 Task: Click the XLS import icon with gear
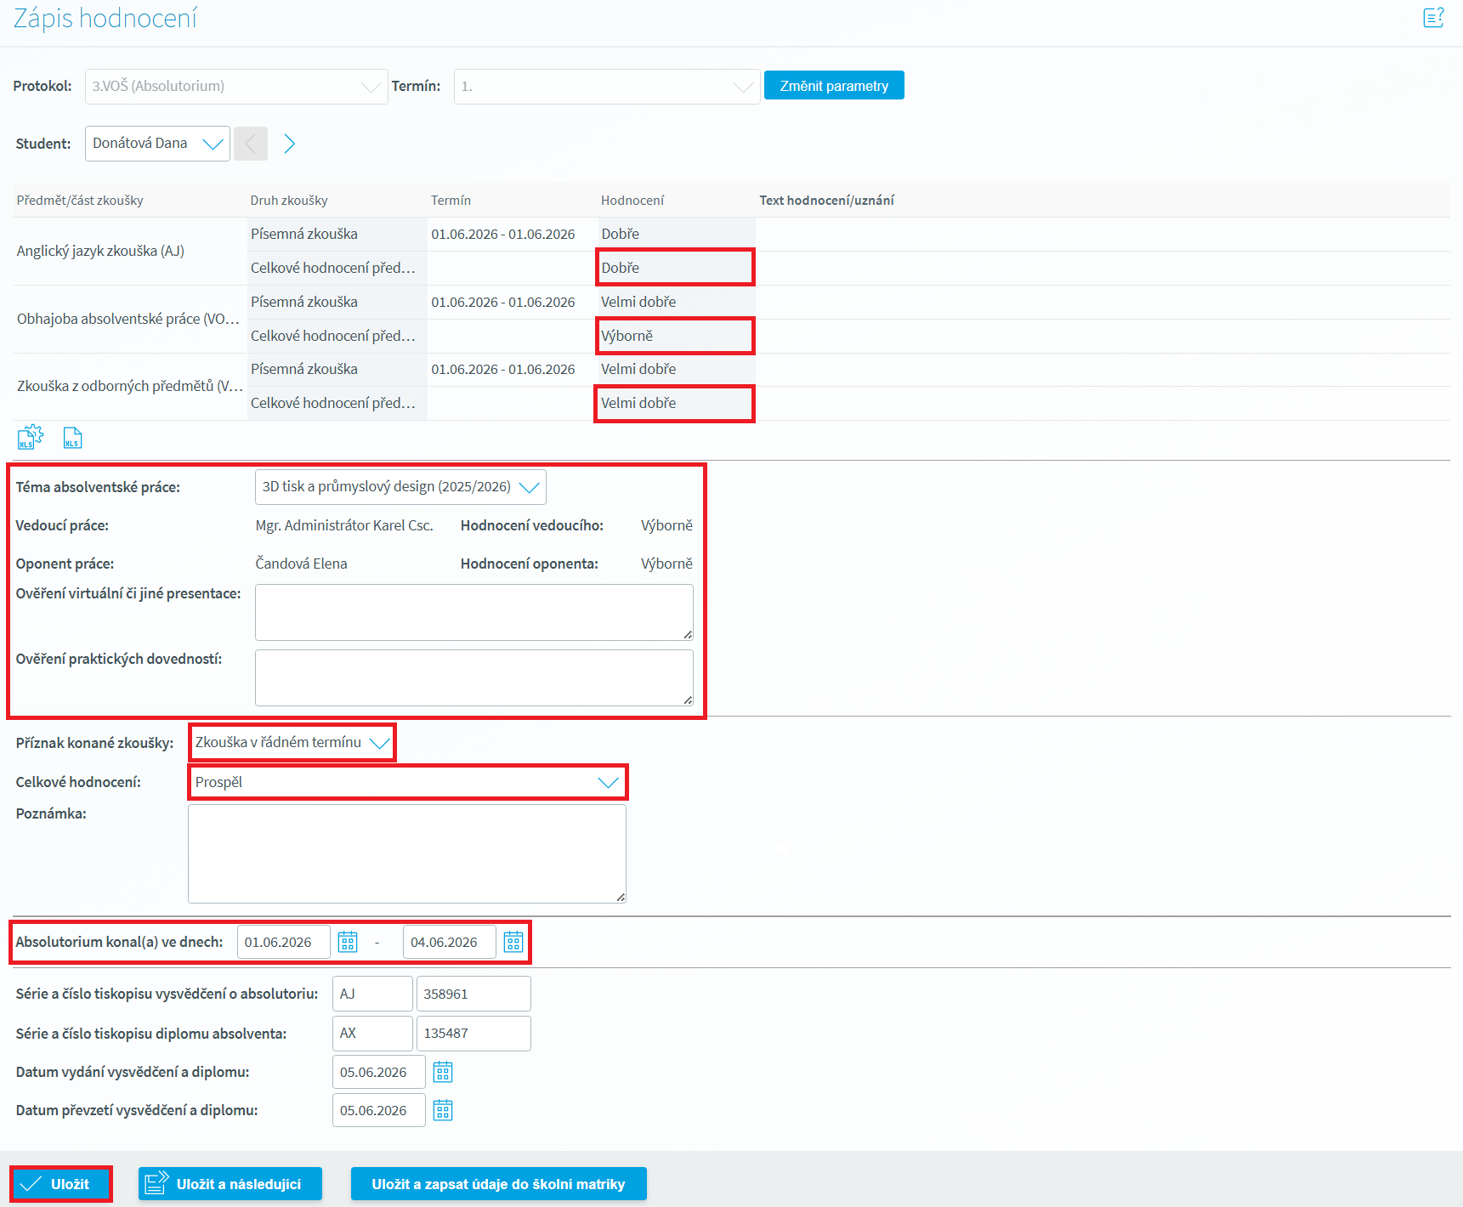point(30,438)
